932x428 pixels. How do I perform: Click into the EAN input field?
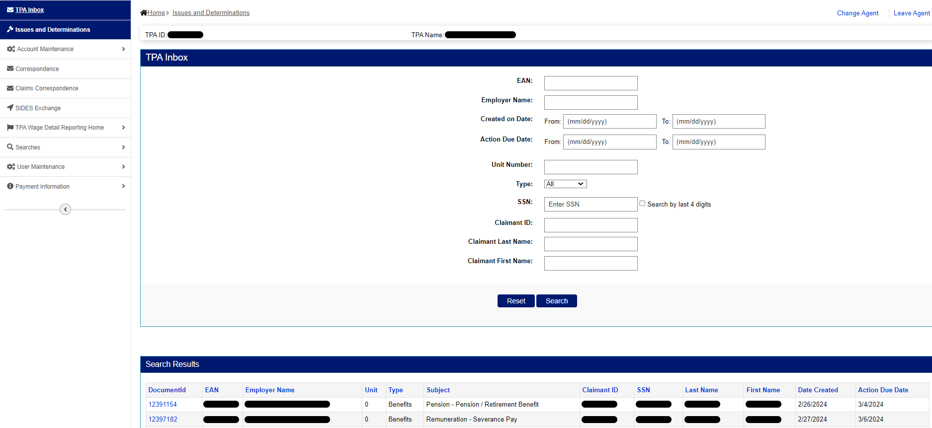591,83
